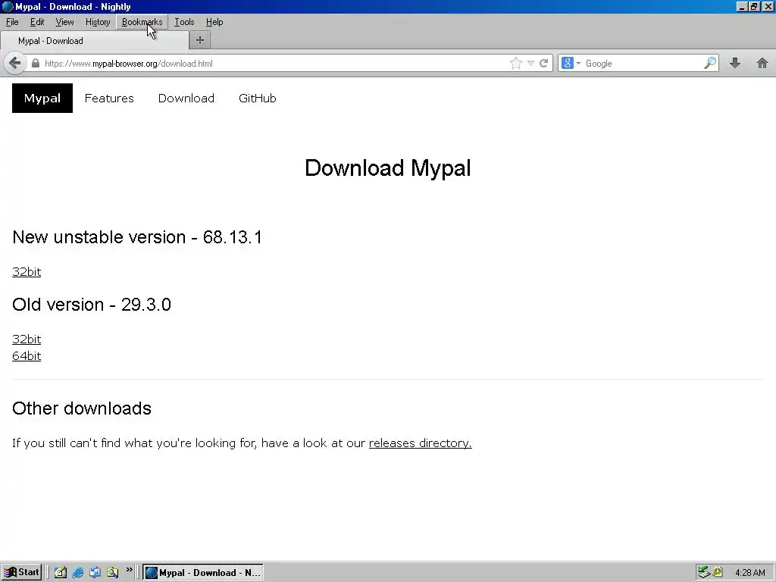Click the notepad quick launch icon

coord(61,572)
